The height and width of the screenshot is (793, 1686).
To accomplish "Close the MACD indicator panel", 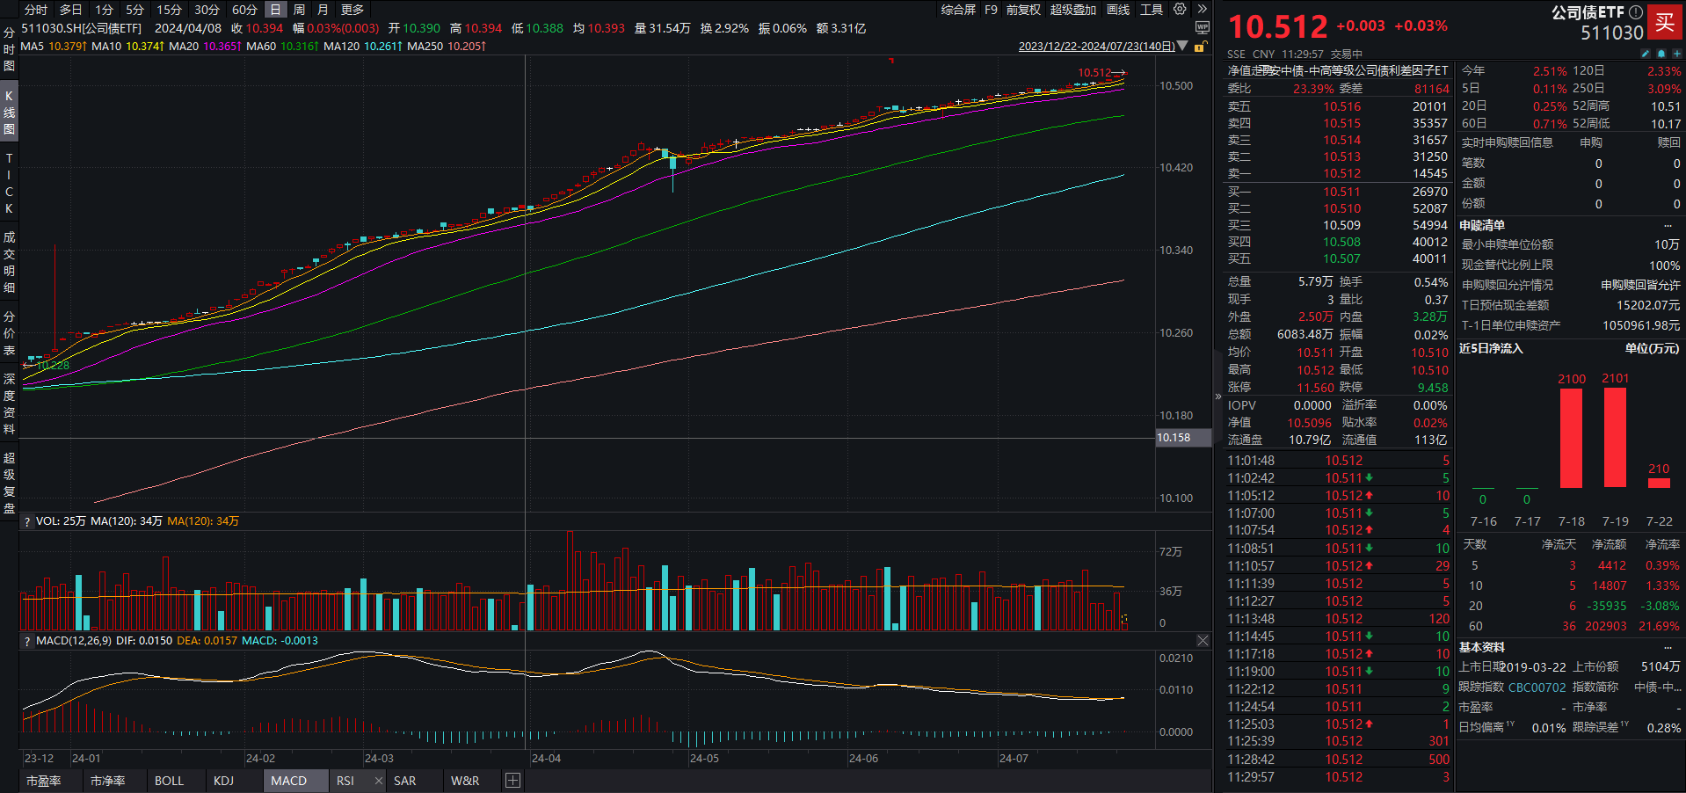I will (x=1203, y=641).
